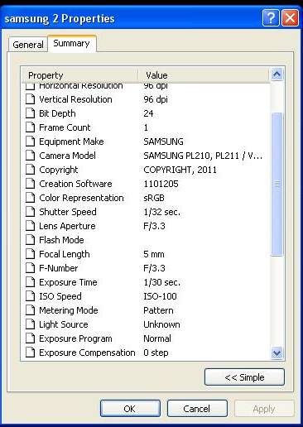
Task: Click the page icon beside Bit Depth
Action: point(31,113)
